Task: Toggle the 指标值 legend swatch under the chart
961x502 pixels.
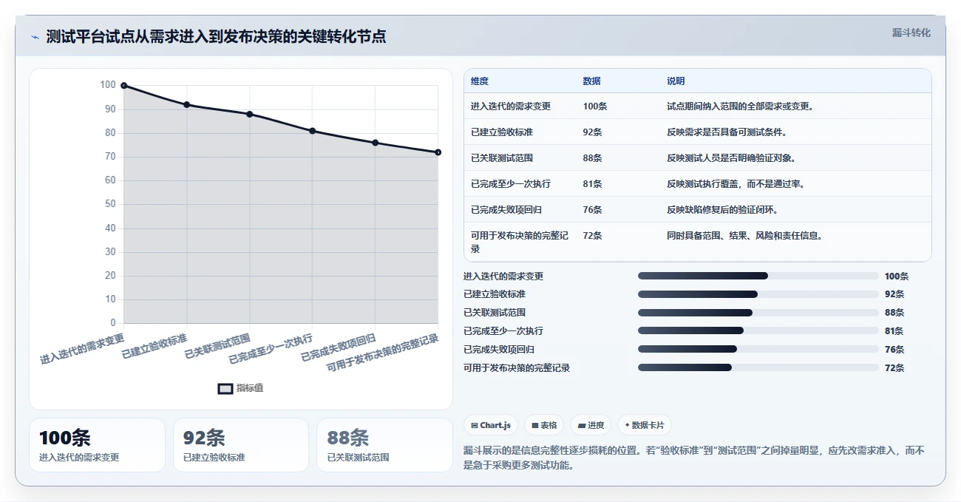Action: click(225, 388)
